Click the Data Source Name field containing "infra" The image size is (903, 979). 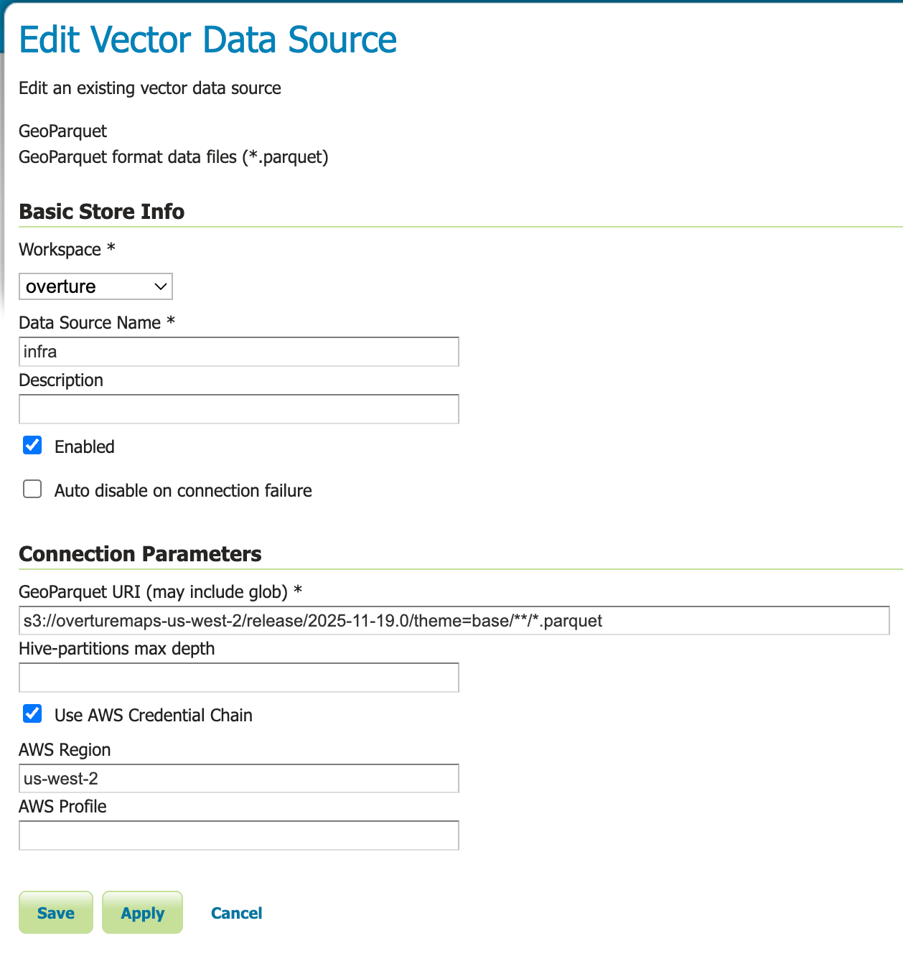coord(238,352)
